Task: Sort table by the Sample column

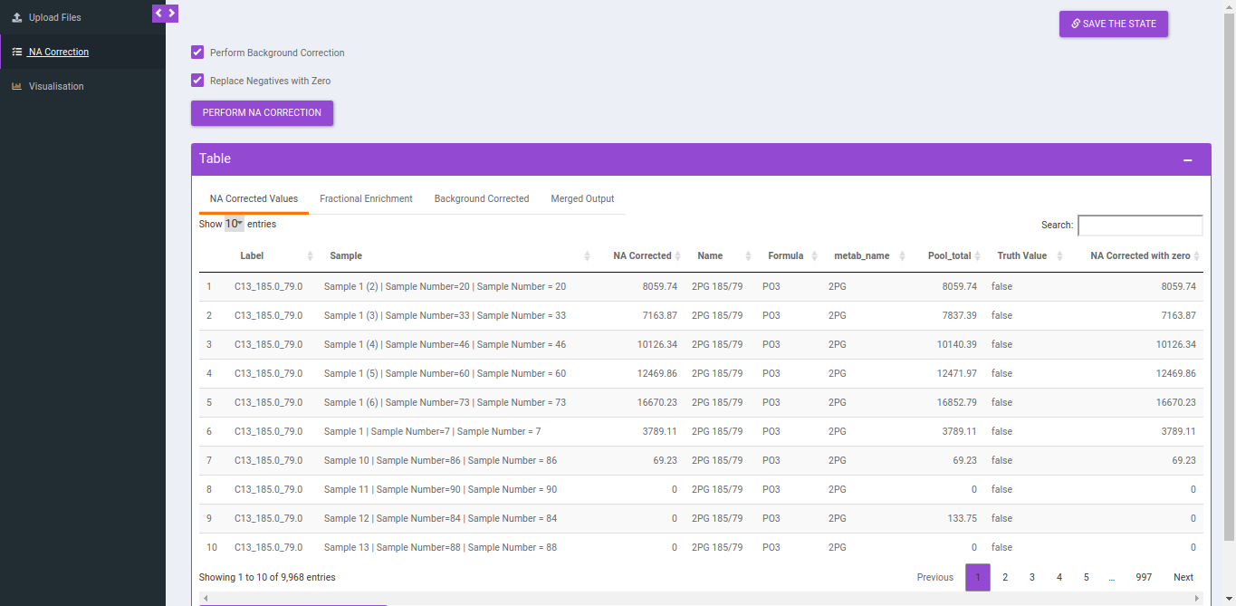Action: tap(456, 256)
